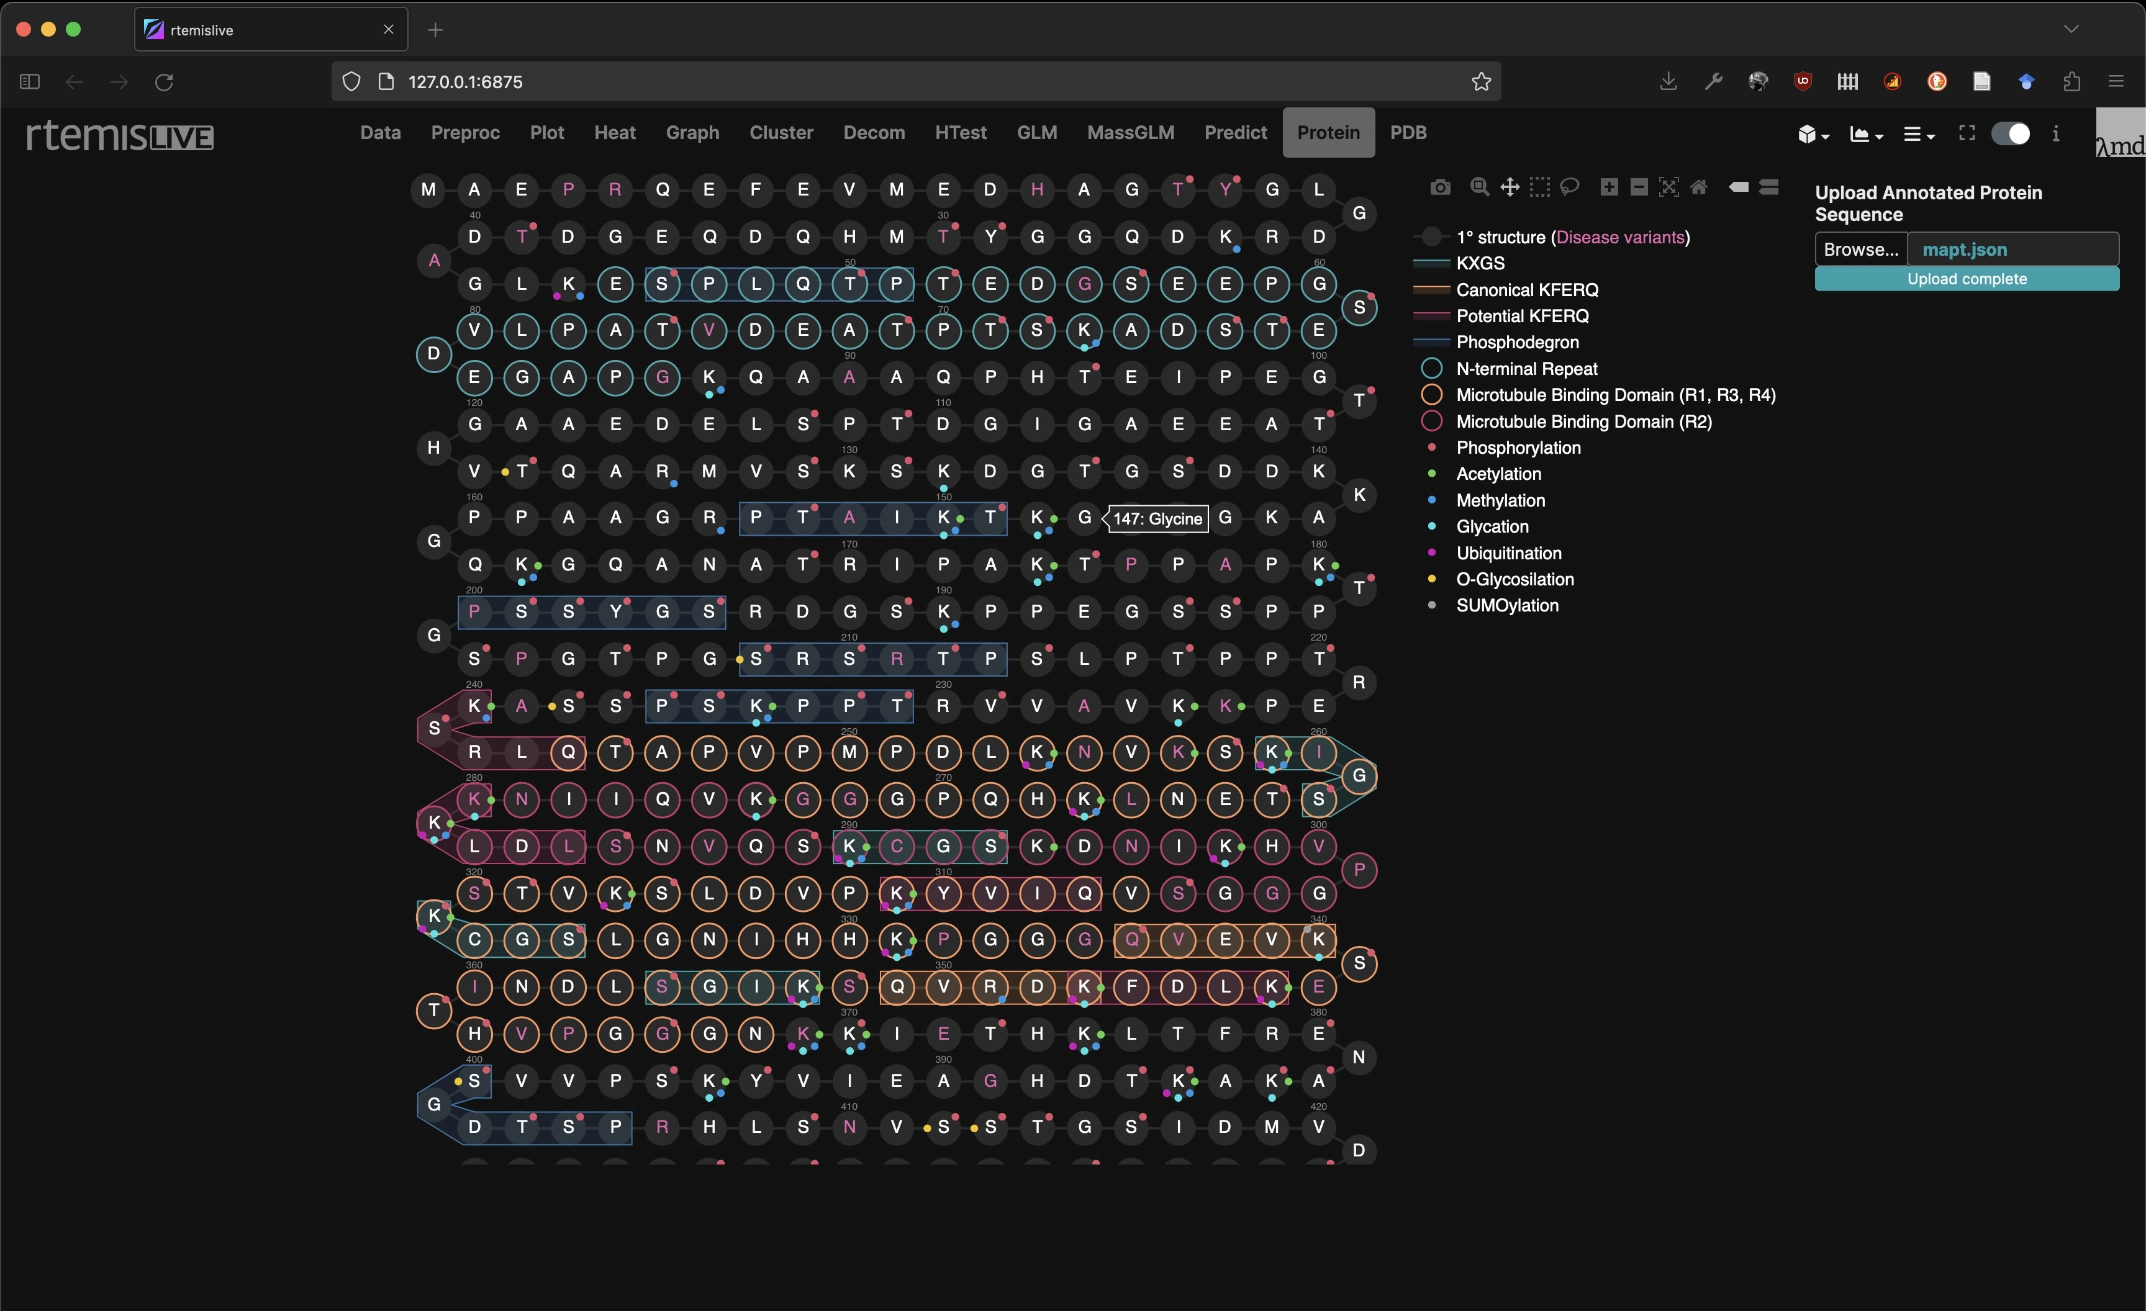This screenshot has width=2146, height=1311.
Task: Open the Data tab
Action: 381,132
